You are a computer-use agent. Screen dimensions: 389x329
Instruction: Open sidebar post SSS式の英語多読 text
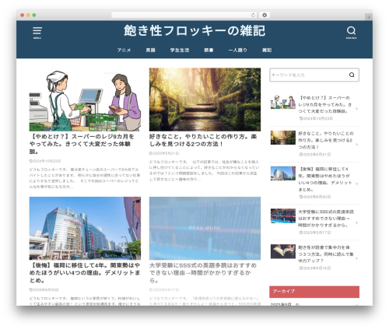tap(326, 219)
